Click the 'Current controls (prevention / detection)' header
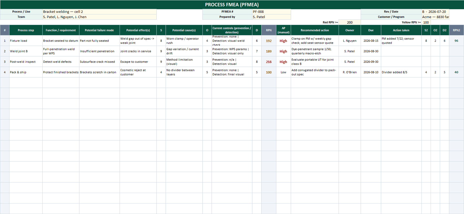This screenshot has height=214, width=464. click(x=232, y=30)
